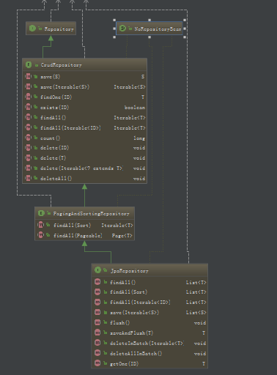
Task: Select the Repository node
Action: tap(51, 29)
